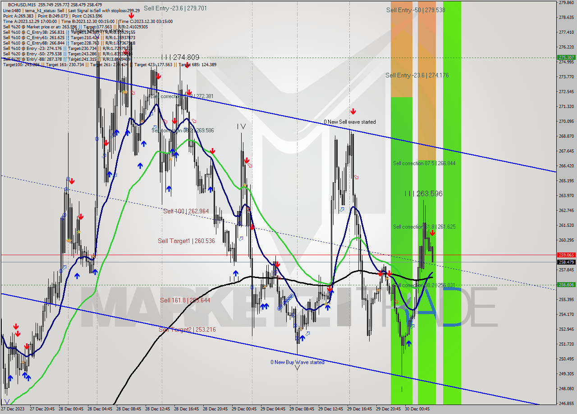This screenshot has height=414, width=577.
Task: Click the 246.855 price axis value
Action: (x=566, y=403)
